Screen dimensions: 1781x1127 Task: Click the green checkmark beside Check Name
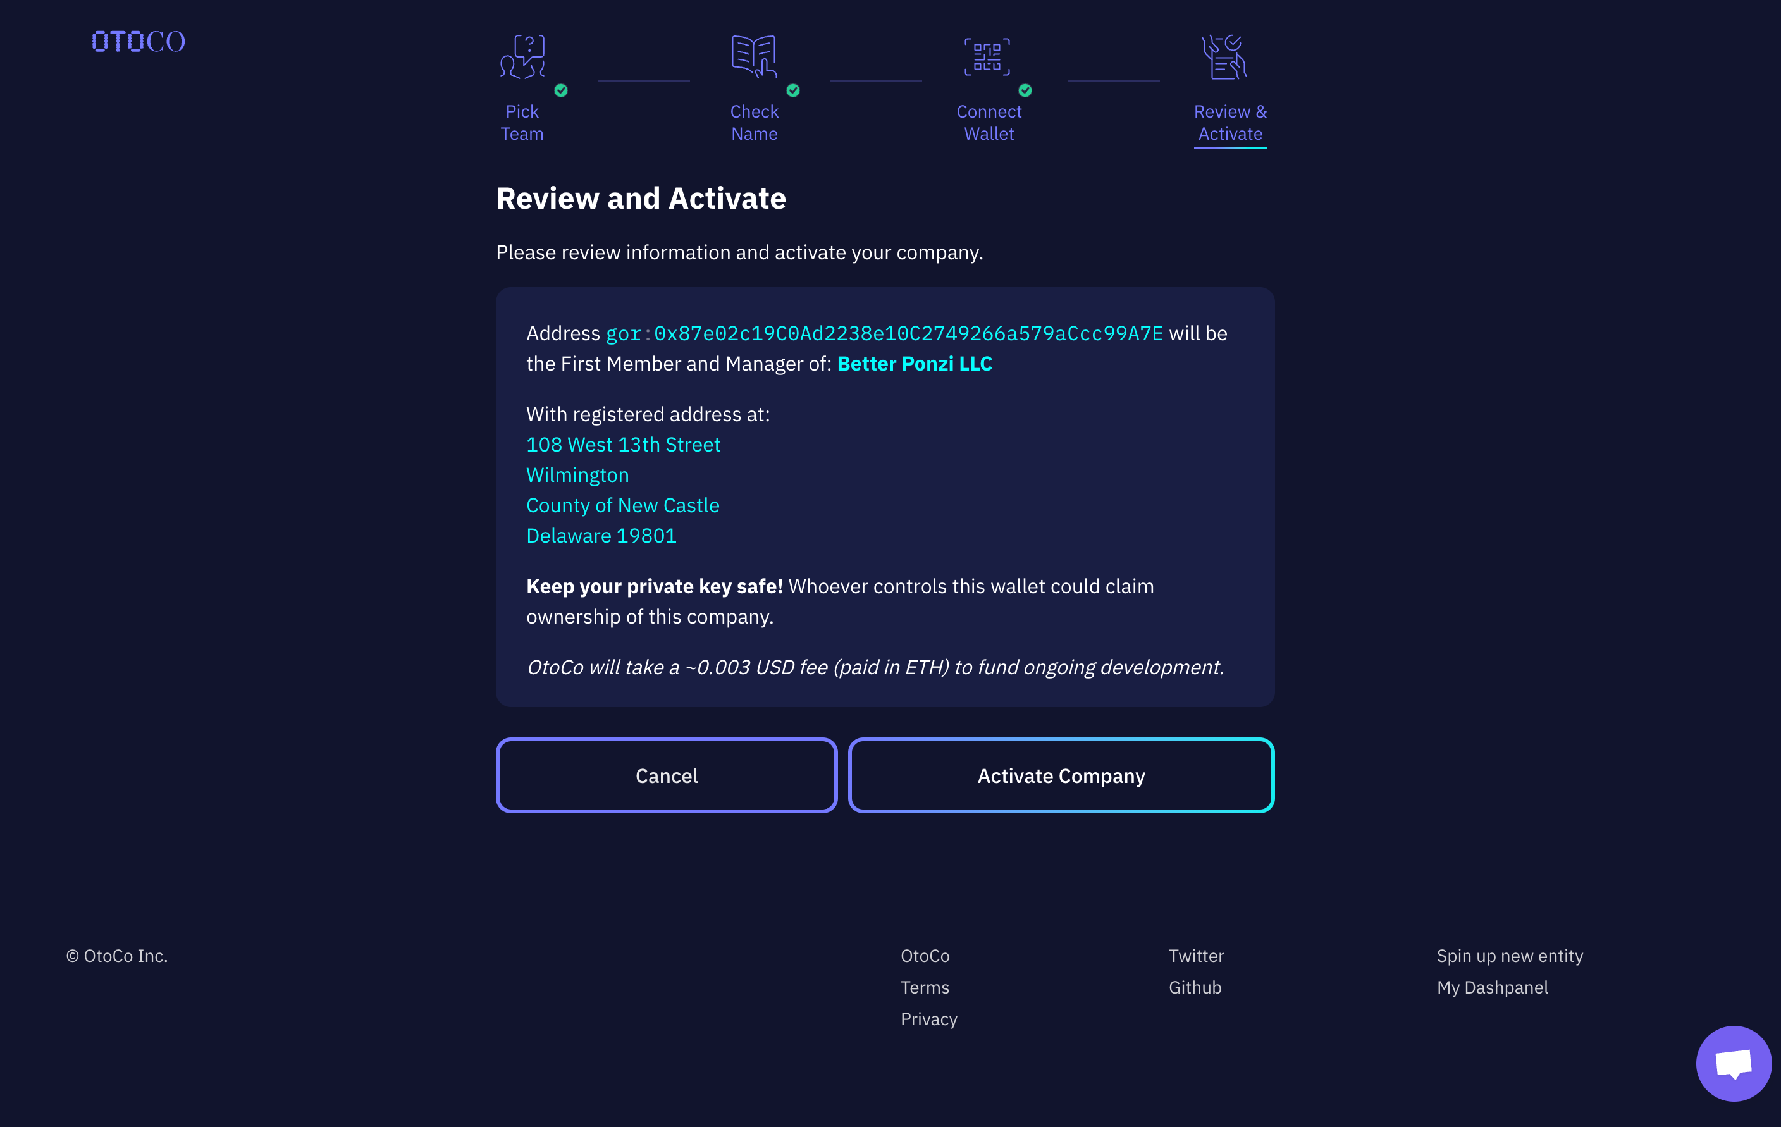(793, 90)
